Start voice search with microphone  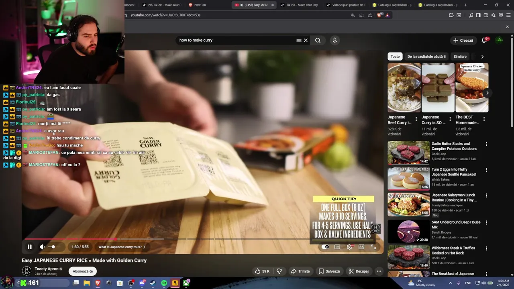point(335,40)
